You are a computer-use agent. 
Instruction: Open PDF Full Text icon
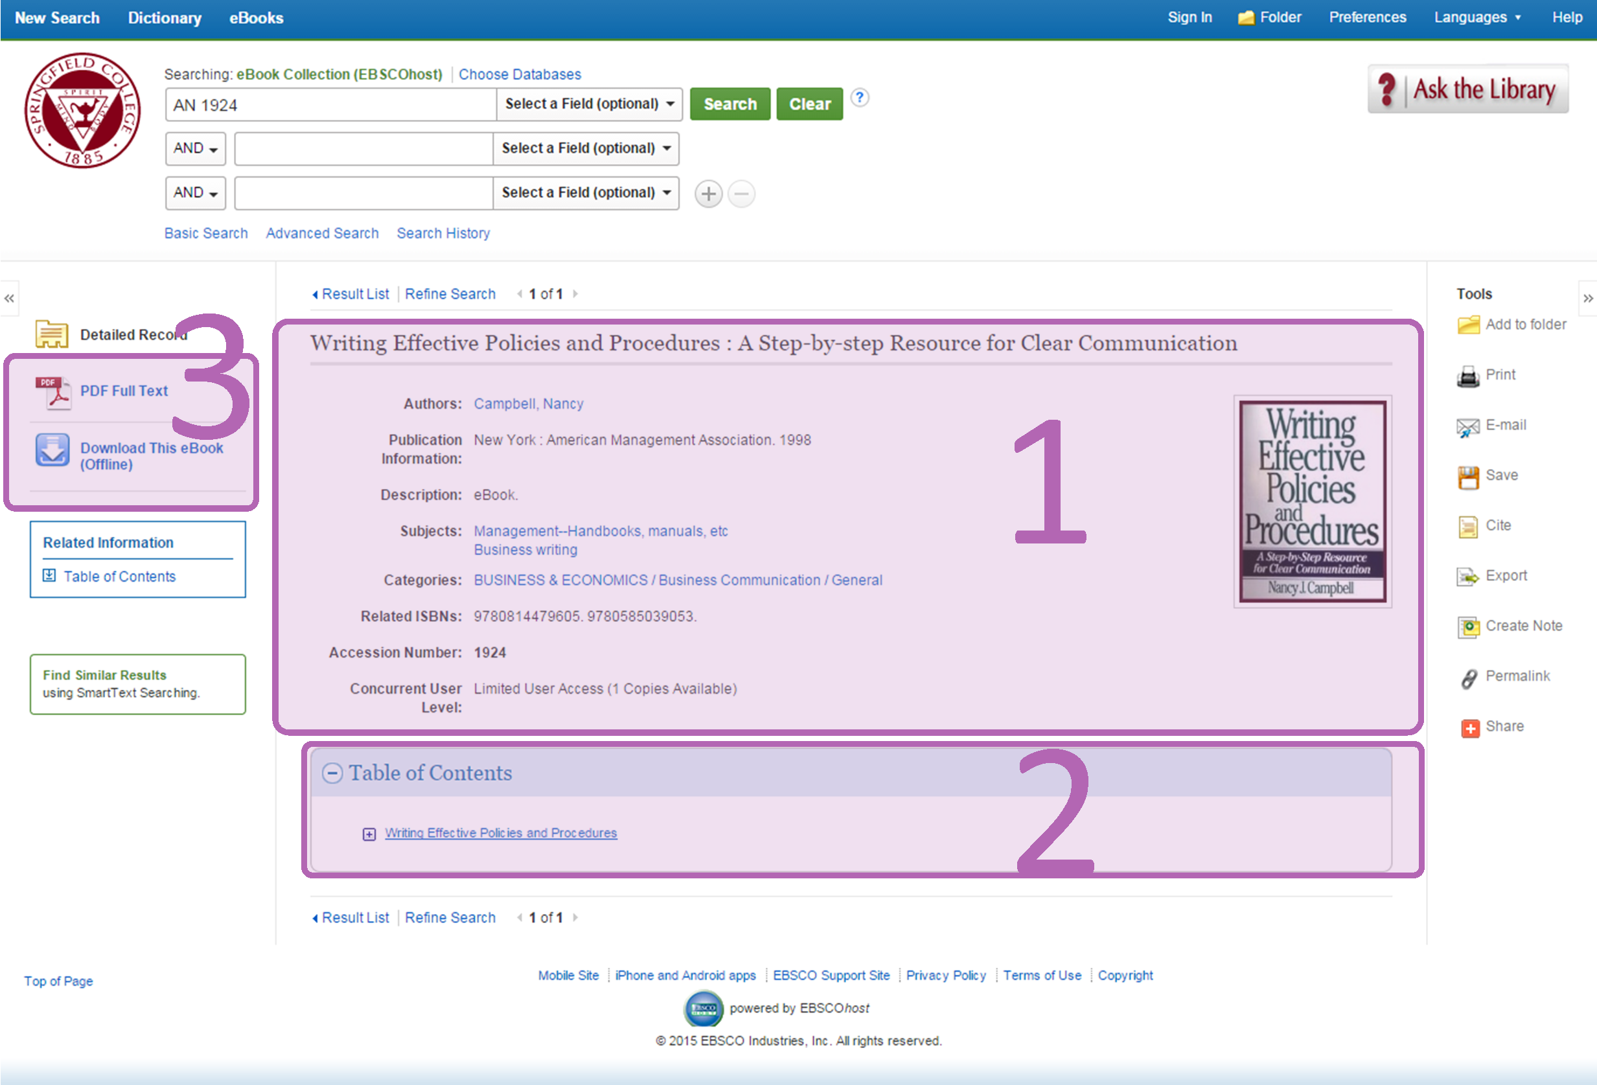point(53,393)
